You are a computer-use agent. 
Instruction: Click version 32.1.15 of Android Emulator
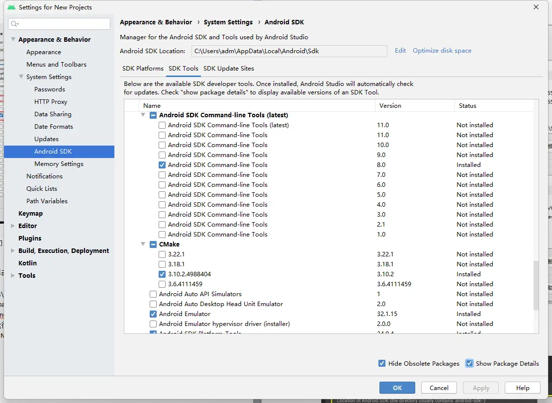click(387, 314)
